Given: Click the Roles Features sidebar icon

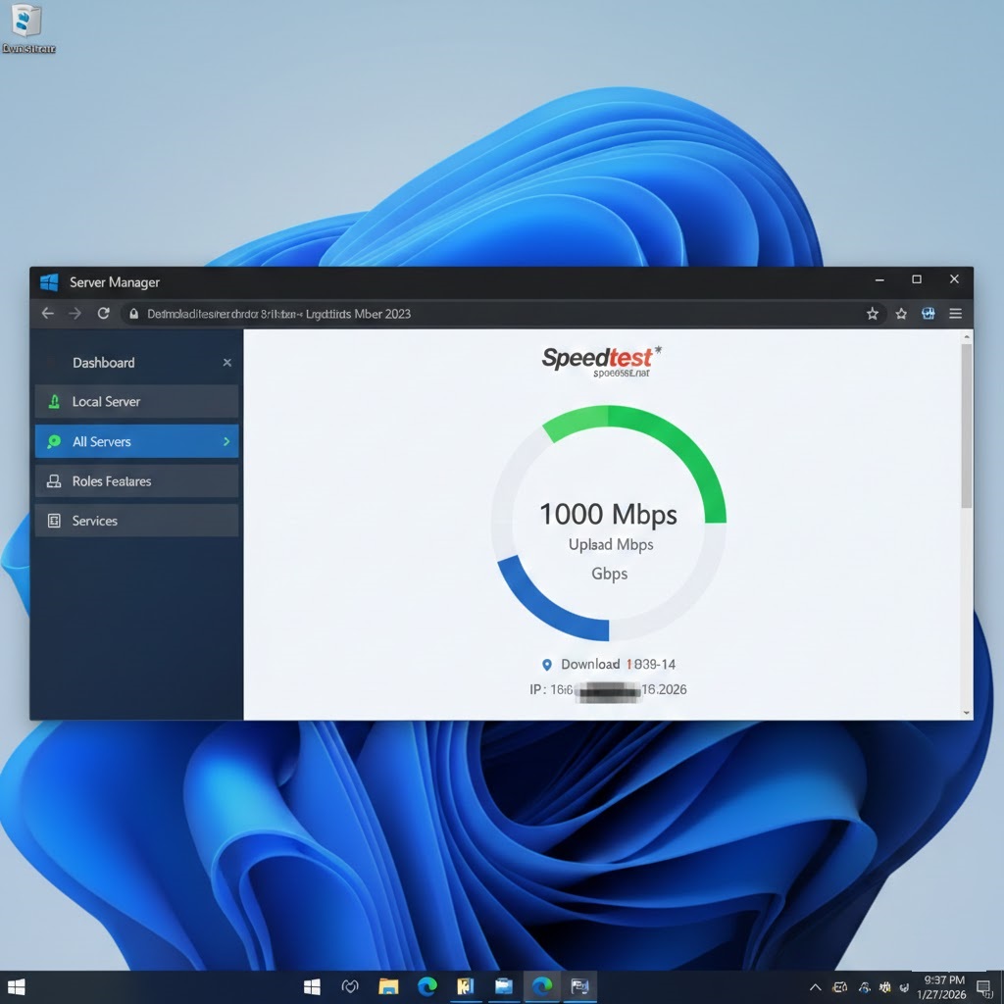Looking at the screenshot, I should [x=55, y=480].
